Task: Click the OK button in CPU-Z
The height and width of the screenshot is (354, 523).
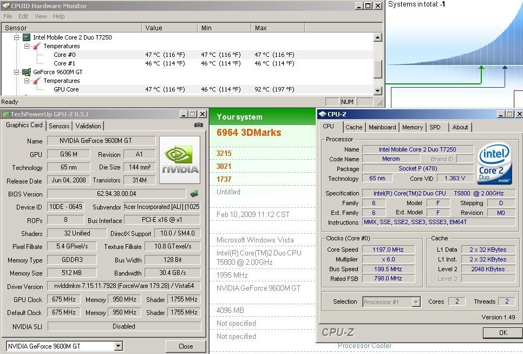Action: pyautogui.click(x=503, y=332)
